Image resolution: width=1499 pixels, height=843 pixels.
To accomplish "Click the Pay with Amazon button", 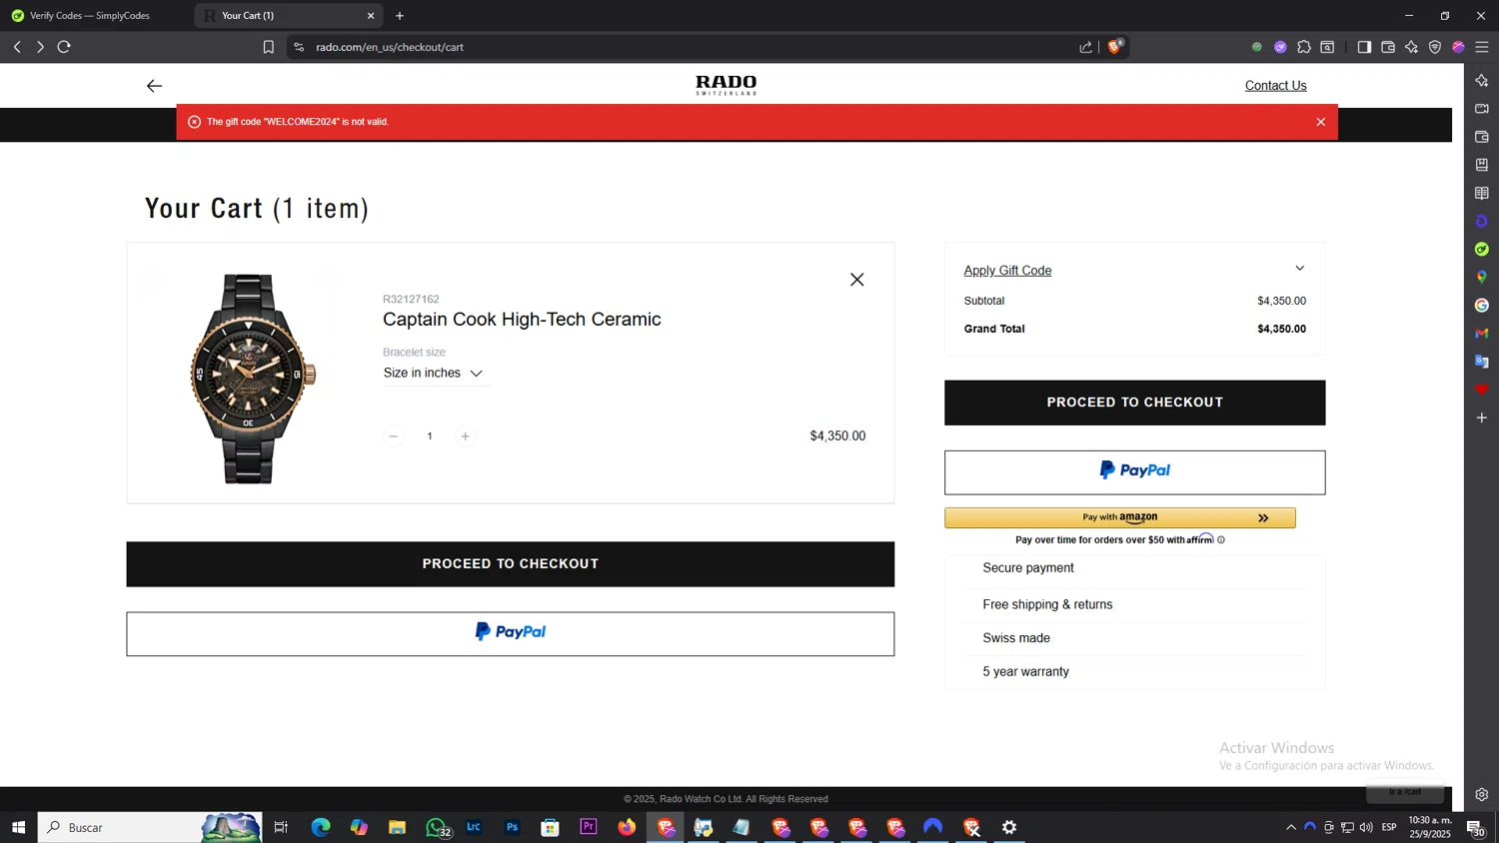I will [x=1119, y=517].
